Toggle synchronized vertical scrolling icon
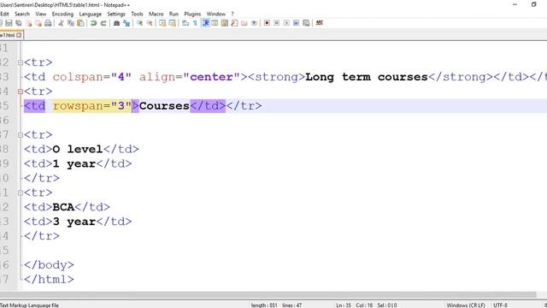547x308 pixels. coord(162,23)
